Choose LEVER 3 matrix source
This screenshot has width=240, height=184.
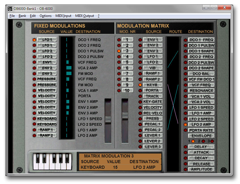[x=153, y=147]
